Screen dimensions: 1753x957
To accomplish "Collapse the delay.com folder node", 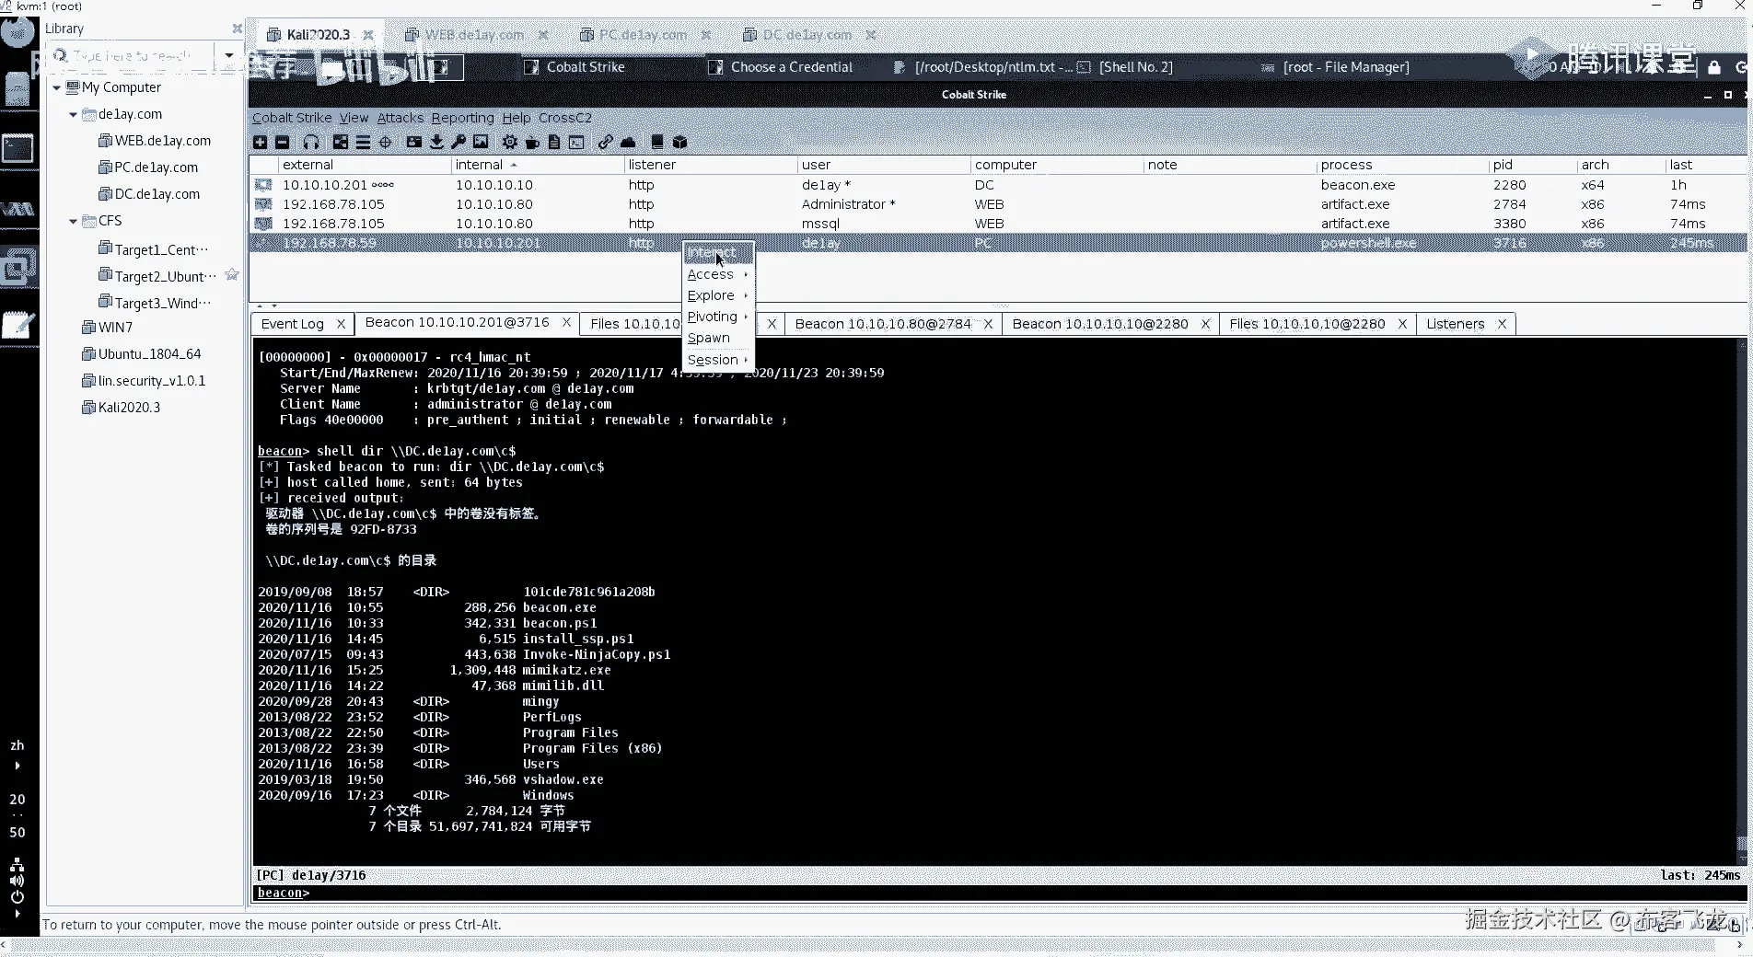I will pos(74,115).
